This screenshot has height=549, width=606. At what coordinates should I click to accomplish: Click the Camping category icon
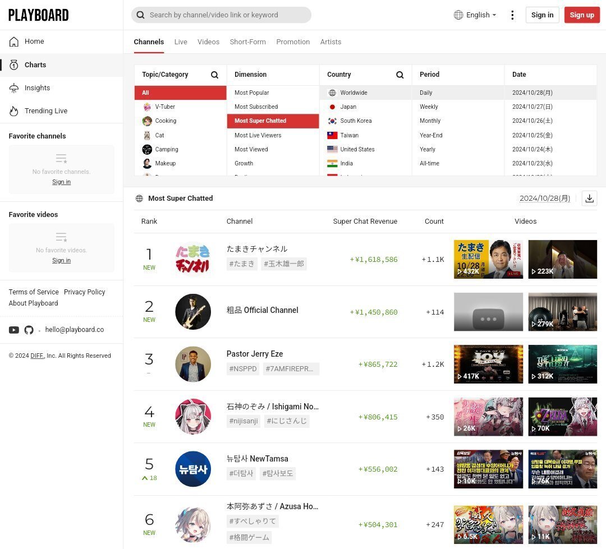coord(147,150)
